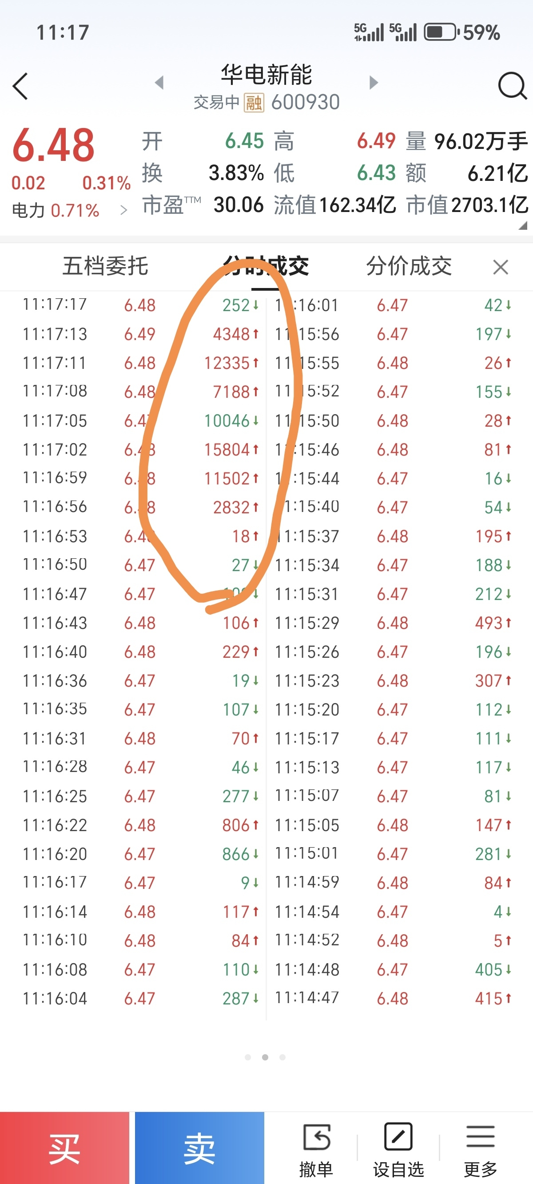Tap the page indicator dots
Screen dimensions: 533x1184
point(265,1057)
